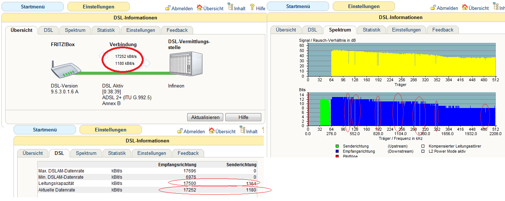Select the active Übersicht tab in first window

22,30
